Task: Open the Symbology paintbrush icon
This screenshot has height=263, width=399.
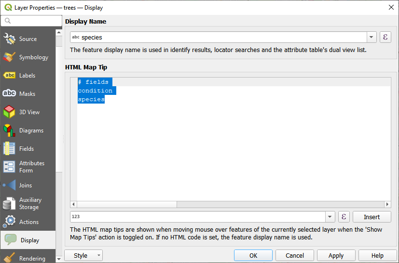Action: [10, 57]
